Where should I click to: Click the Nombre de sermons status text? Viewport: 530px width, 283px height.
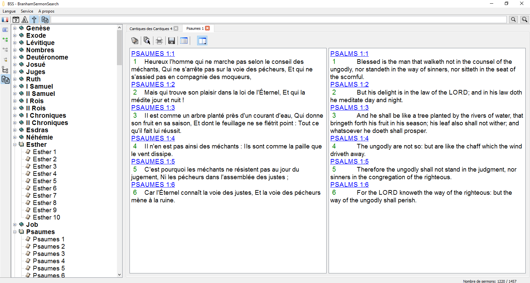(x=490, y=281)
